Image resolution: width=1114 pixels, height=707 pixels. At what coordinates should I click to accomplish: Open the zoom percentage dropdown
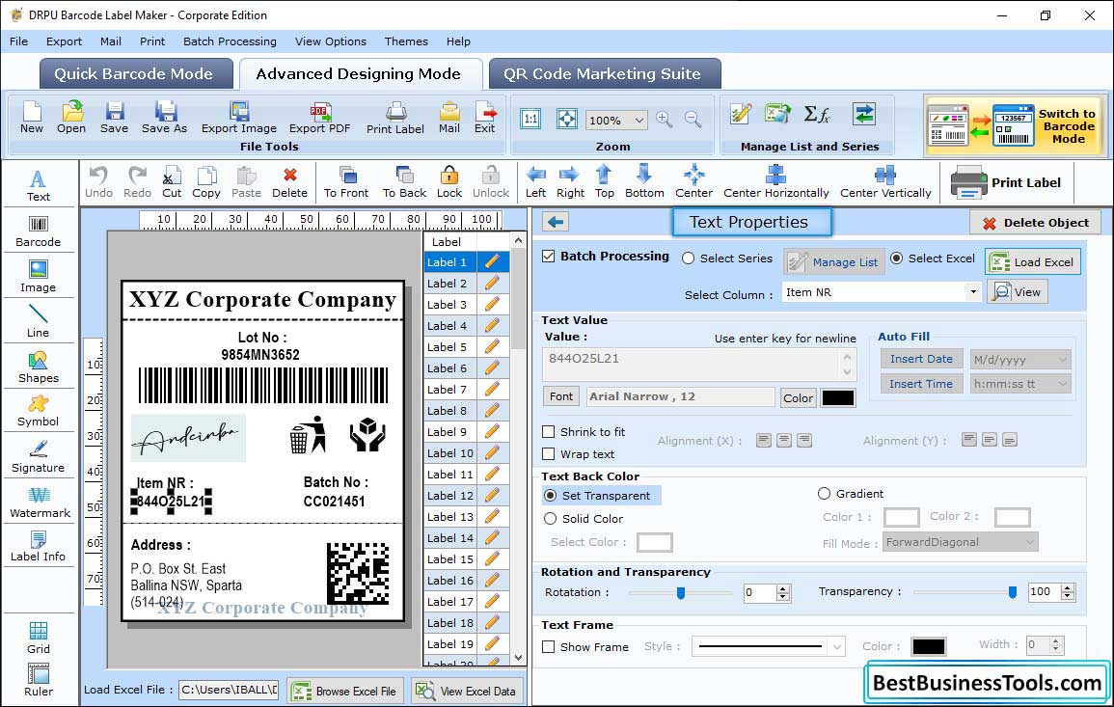coord(639,120)
